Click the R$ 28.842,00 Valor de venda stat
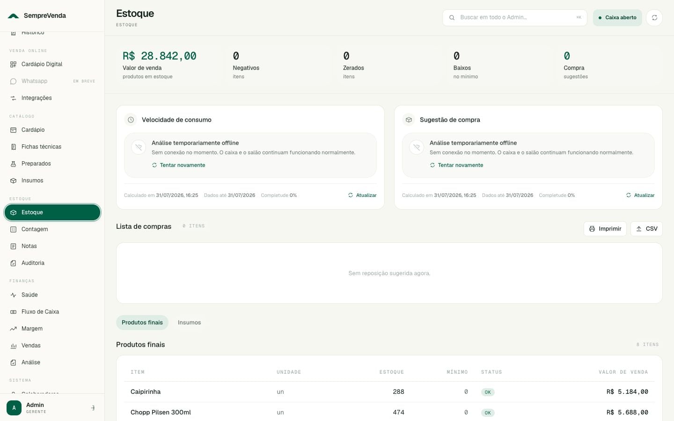This screenshot has width=674, height=421. [168, 65]
